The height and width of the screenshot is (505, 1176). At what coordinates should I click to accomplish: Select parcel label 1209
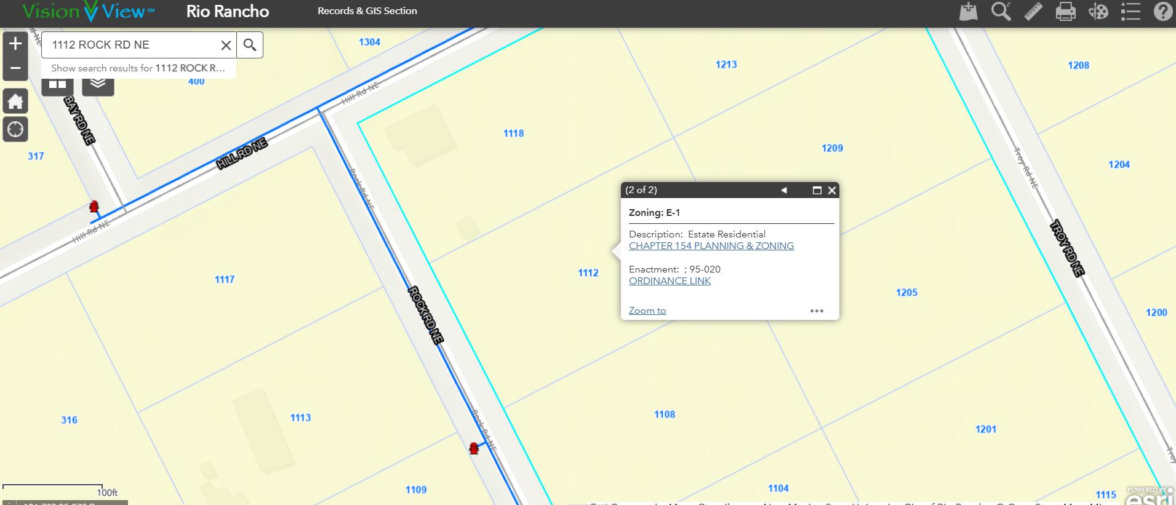(832, 148)
